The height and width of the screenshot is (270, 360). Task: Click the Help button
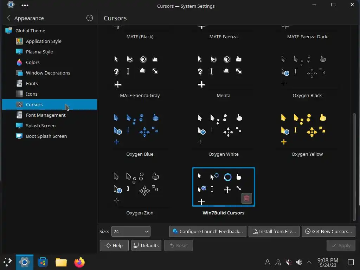click(x=114, y=245)
